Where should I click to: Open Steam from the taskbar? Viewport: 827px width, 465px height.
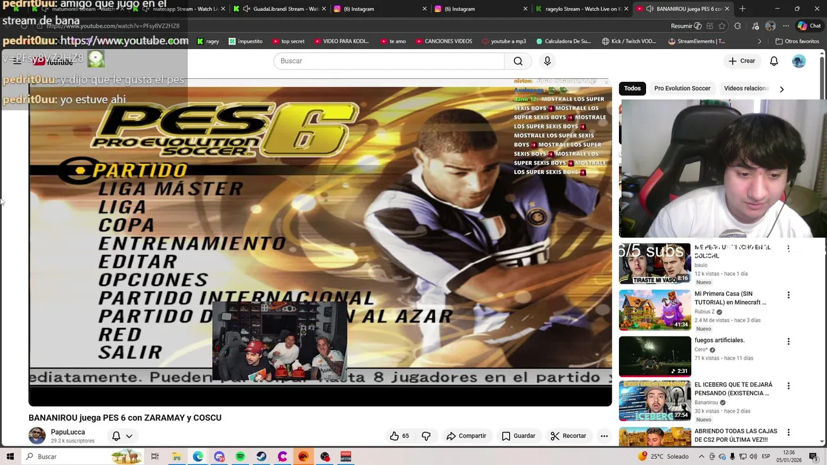click(x=261, y=457)
